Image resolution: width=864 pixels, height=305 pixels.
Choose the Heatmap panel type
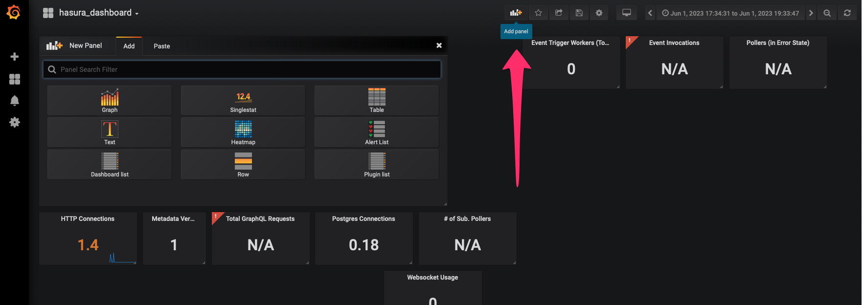point(243,132)
